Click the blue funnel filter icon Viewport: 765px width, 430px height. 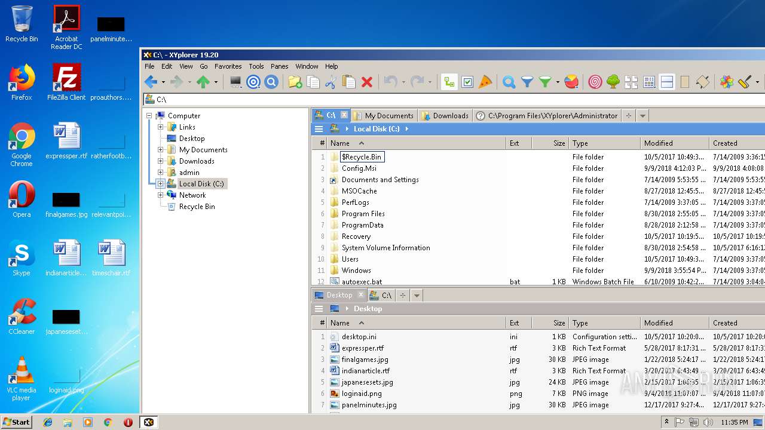[x=527, y=82]
